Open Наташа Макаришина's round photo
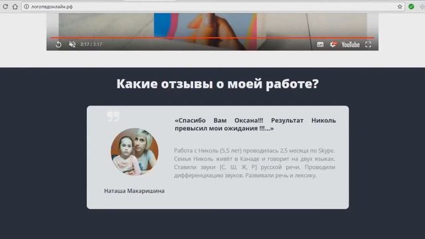 click(x=135, y=152)
